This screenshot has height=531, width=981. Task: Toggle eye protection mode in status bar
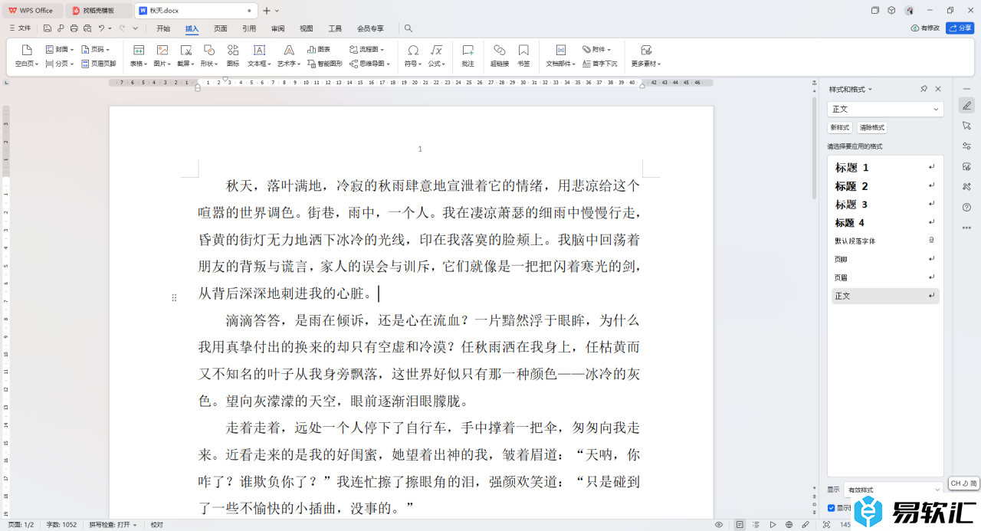pos(719,525)
